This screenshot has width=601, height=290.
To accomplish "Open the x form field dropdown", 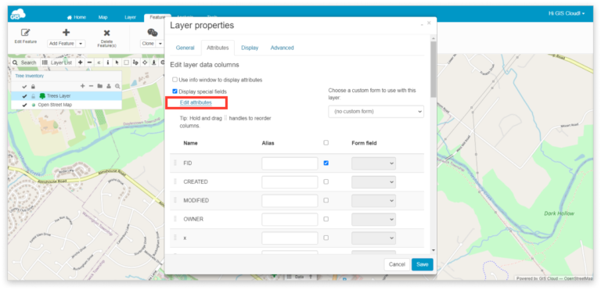I will coord(374,238).
